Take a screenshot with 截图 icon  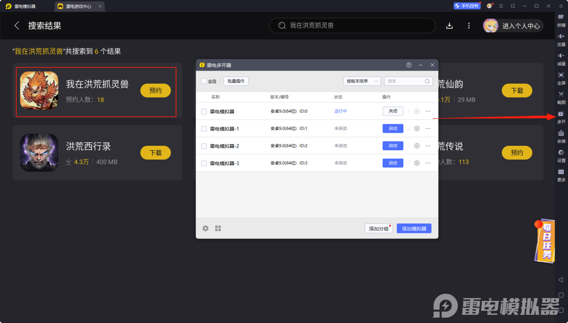point(561,97)
